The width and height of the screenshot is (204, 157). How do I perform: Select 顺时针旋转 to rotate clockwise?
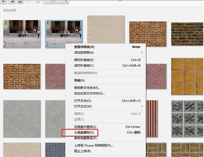[84, 60]
